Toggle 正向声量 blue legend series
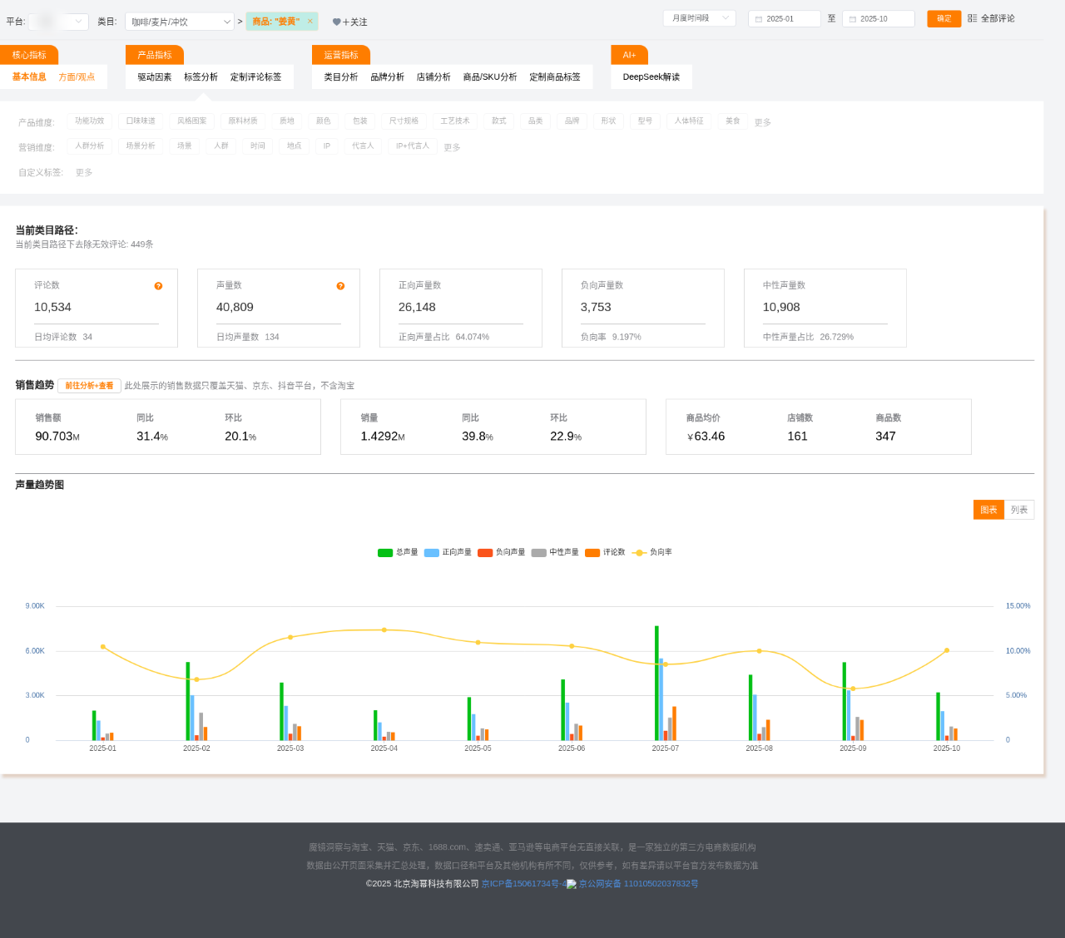 432,553
